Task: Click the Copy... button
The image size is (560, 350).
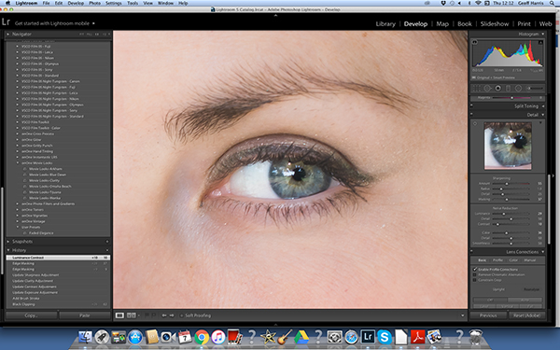Action: click(31, 315)
